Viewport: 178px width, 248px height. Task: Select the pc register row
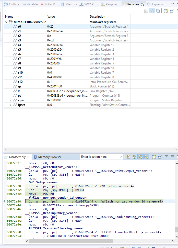(91, 96)
